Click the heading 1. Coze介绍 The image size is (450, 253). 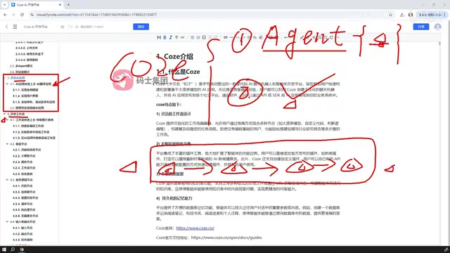[x=174, y=56]
